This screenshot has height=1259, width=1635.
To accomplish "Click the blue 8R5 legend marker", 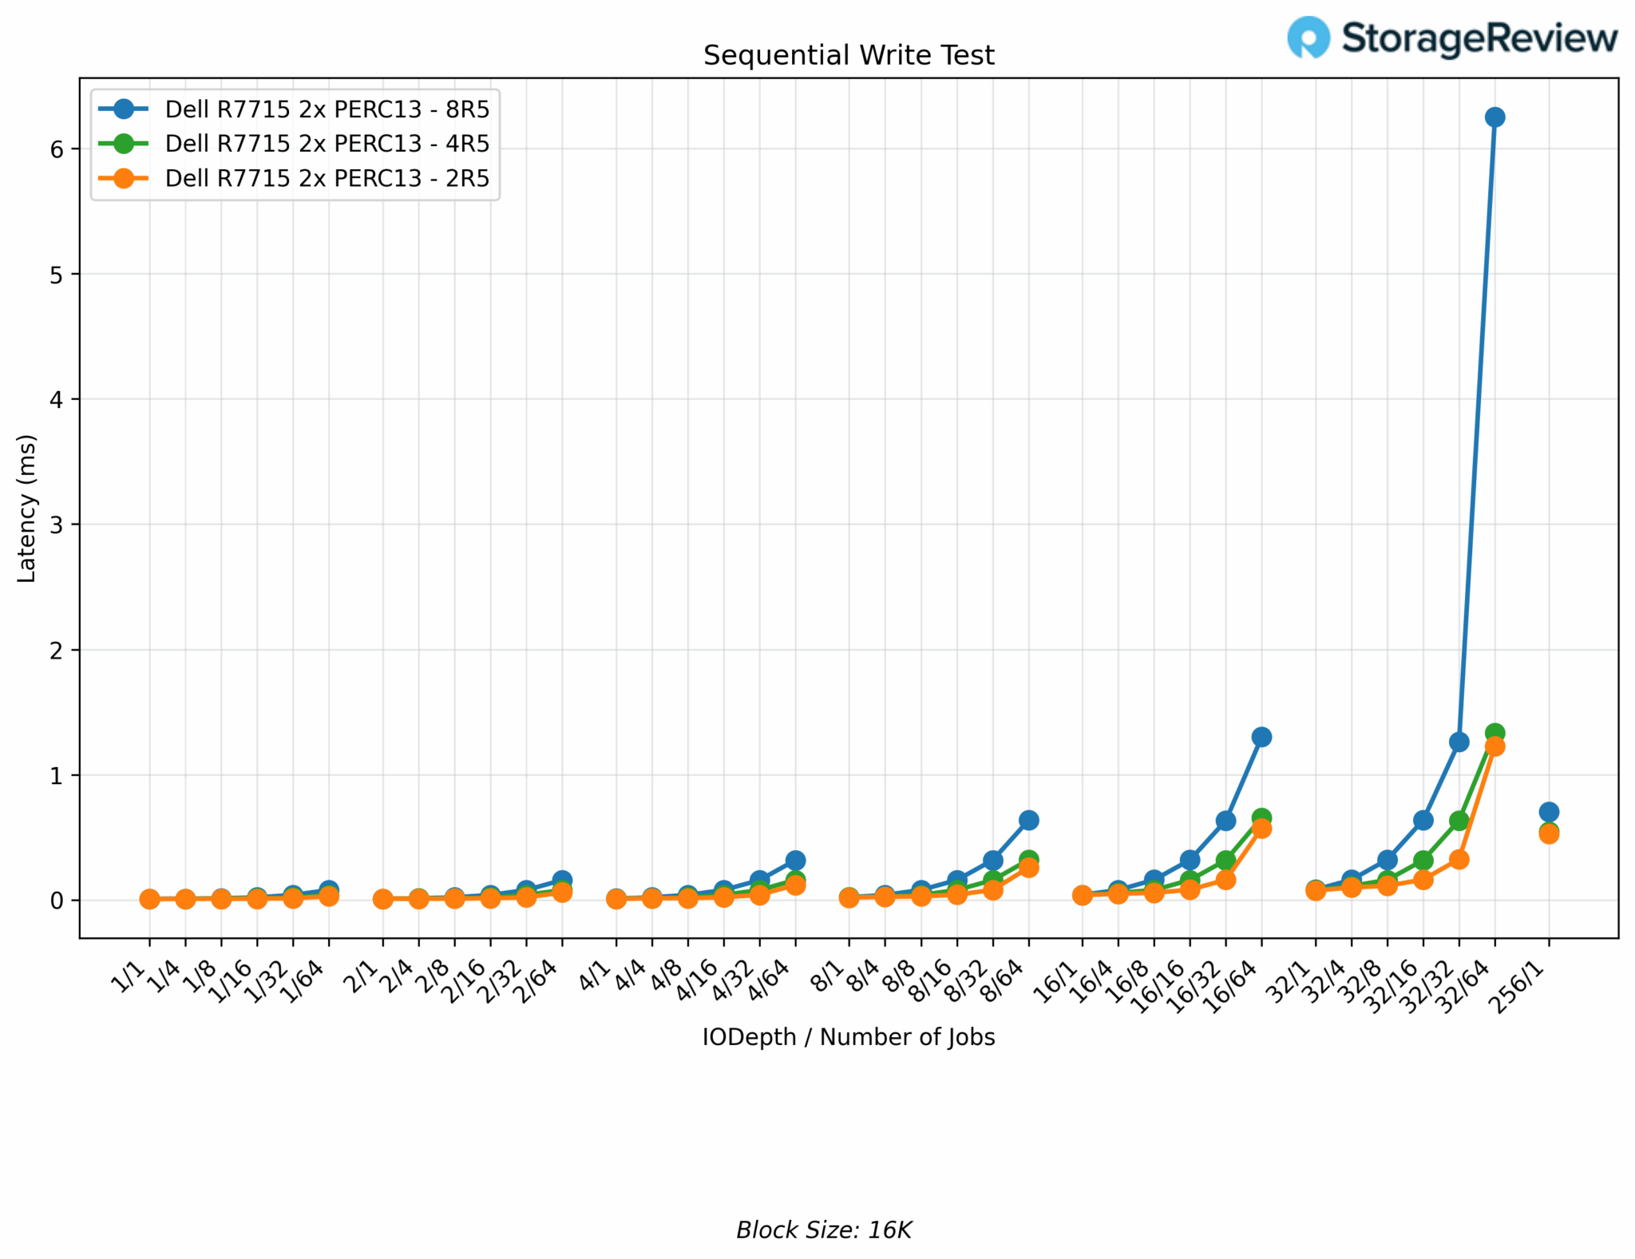I will tap(124, 109).
